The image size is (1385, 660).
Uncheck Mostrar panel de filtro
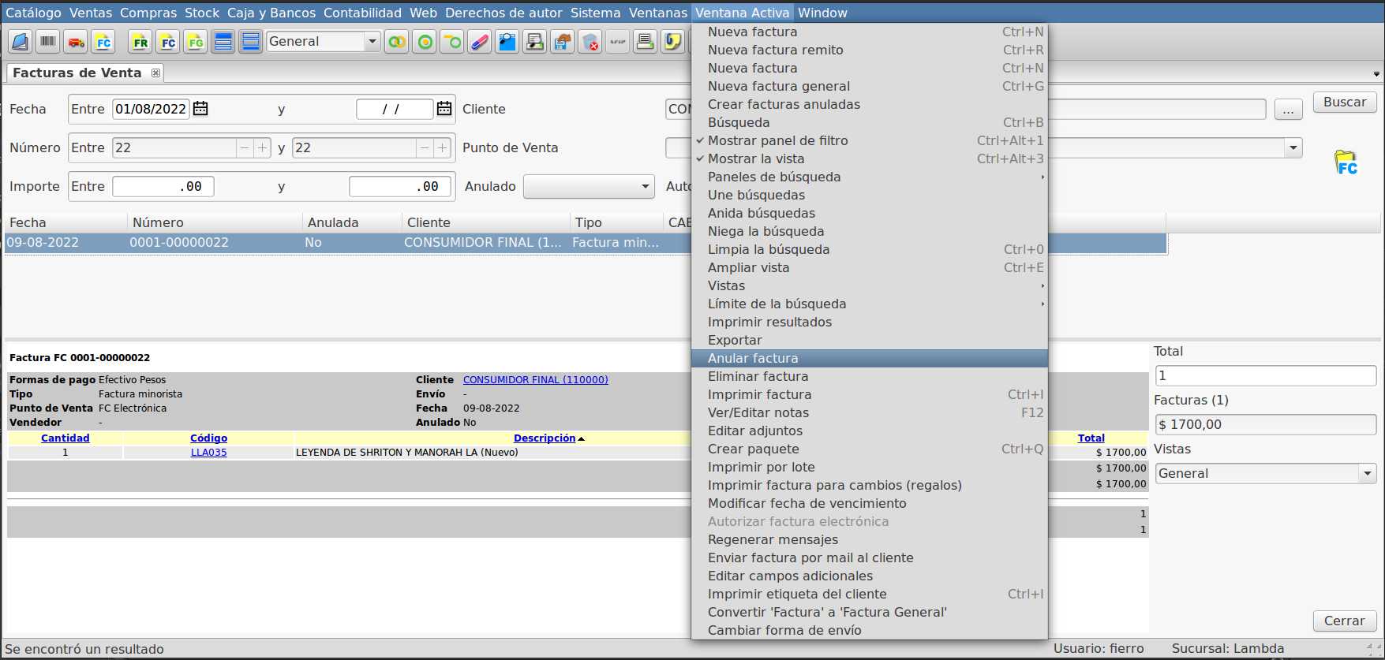pyautogui.click(x=870, y=140)
